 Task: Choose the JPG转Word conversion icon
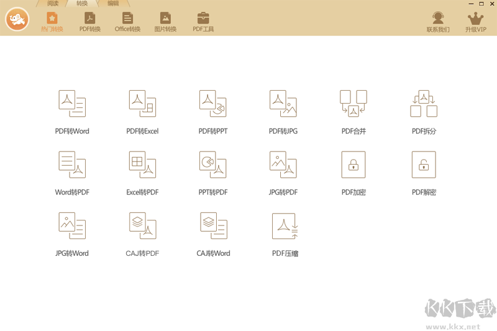click(x=72, y=225)
